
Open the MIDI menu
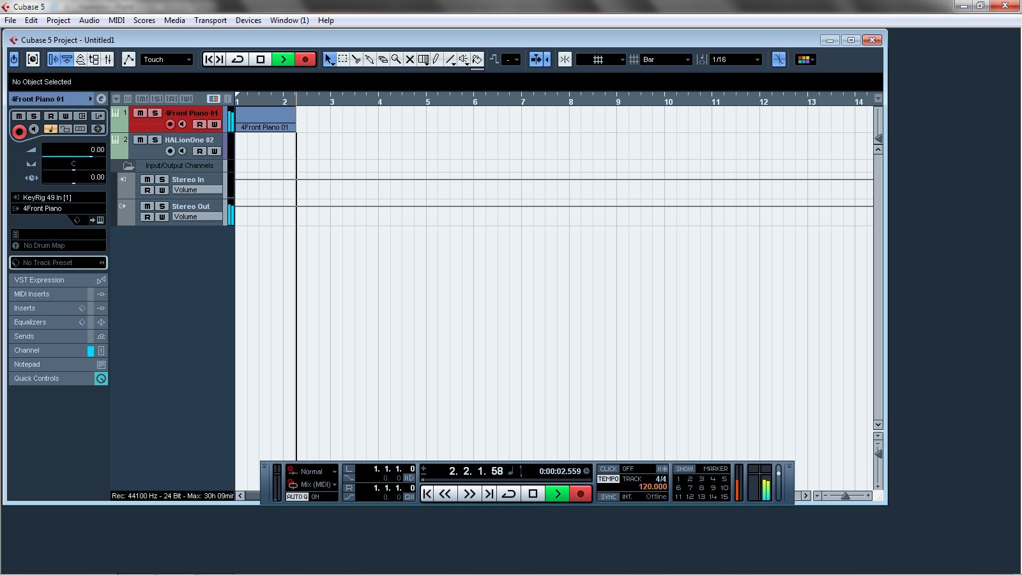click(116, 20)
